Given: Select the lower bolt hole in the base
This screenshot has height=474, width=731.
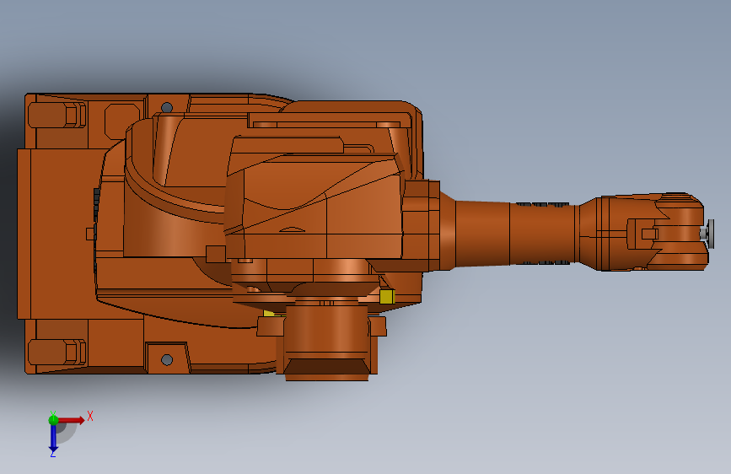Looking at the screenshot, I should point(167,359).
